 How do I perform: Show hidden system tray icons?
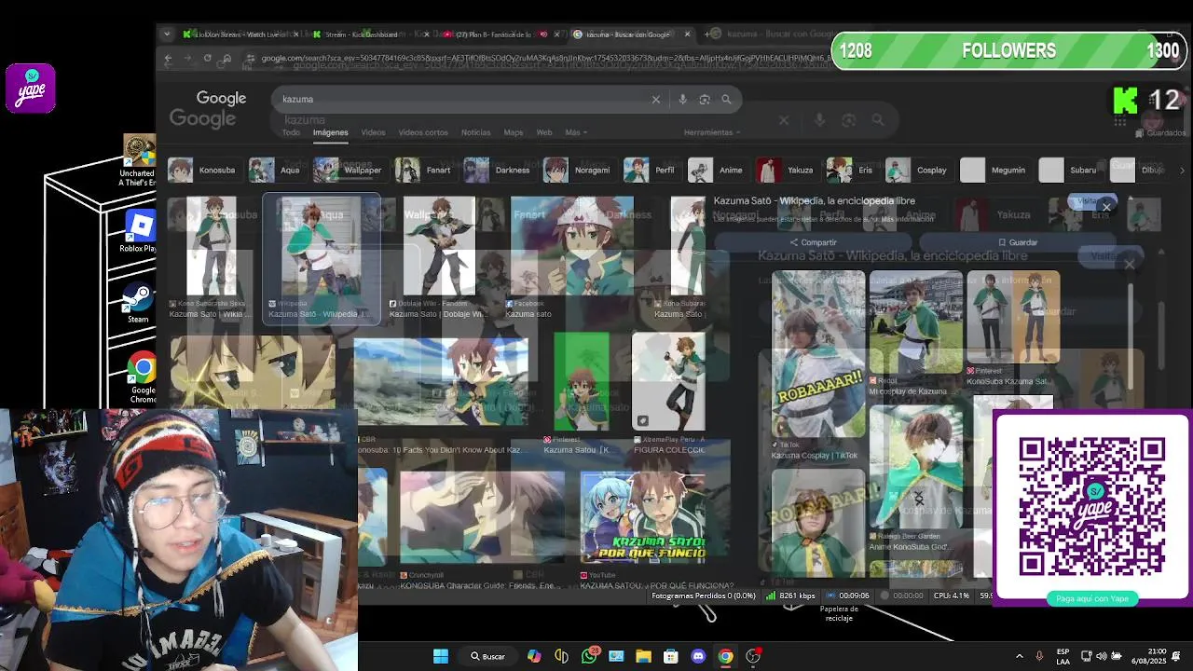[x=1019, y=656]
